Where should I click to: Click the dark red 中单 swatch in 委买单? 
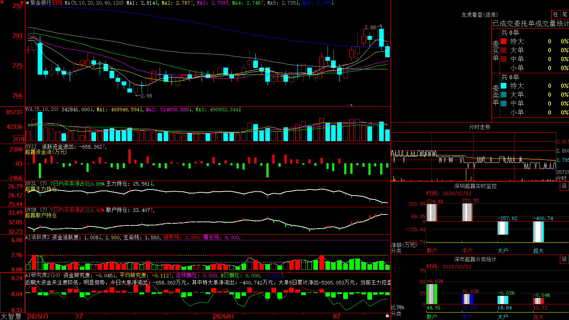[x=504, y=59]
